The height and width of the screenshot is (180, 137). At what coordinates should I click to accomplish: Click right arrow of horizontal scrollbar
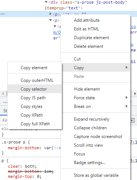click(135, 93)
